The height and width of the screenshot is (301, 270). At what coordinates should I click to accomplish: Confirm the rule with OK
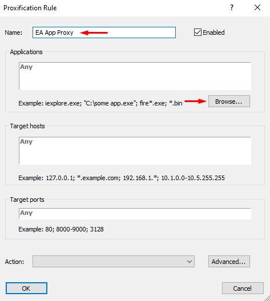(x=26, y=288)
